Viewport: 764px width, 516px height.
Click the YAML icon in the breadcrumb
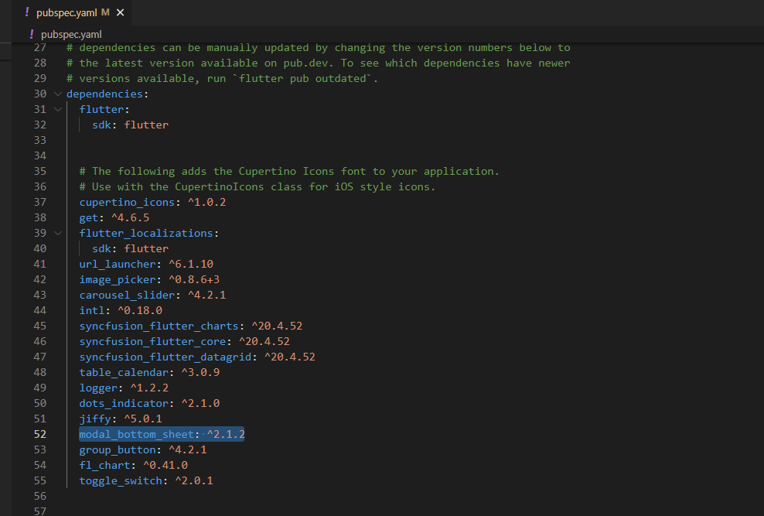point(32,34)
